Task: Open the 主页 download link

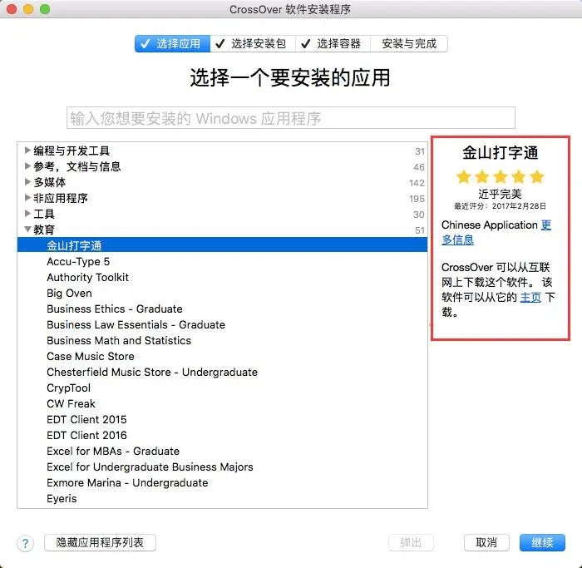Action: tap(530, 298)
